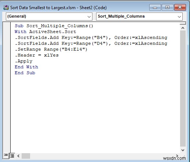Click the horizontal scrollbar thumb
Screen dimensions: 190x162
[x=26, y=156]
